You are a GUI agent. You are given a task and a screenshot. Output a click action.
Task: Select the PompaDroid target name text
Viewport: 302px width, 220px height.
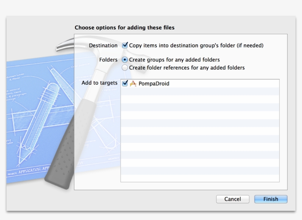point(154,84)
